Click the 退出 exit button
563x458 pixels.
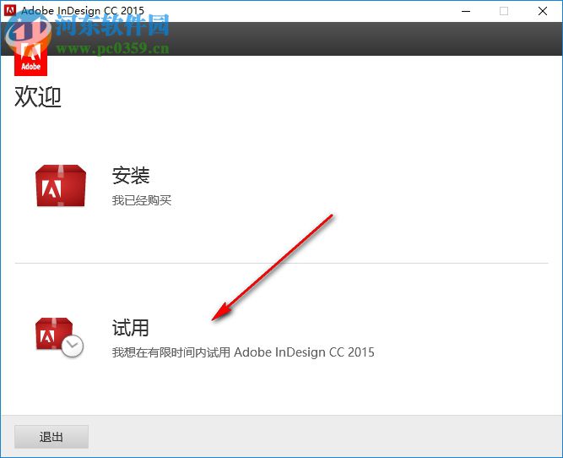click(51, 437)
